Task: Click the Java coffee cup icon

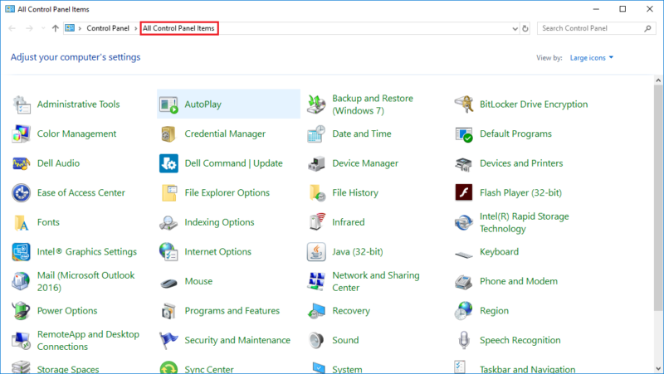Action: click(316, 252)
